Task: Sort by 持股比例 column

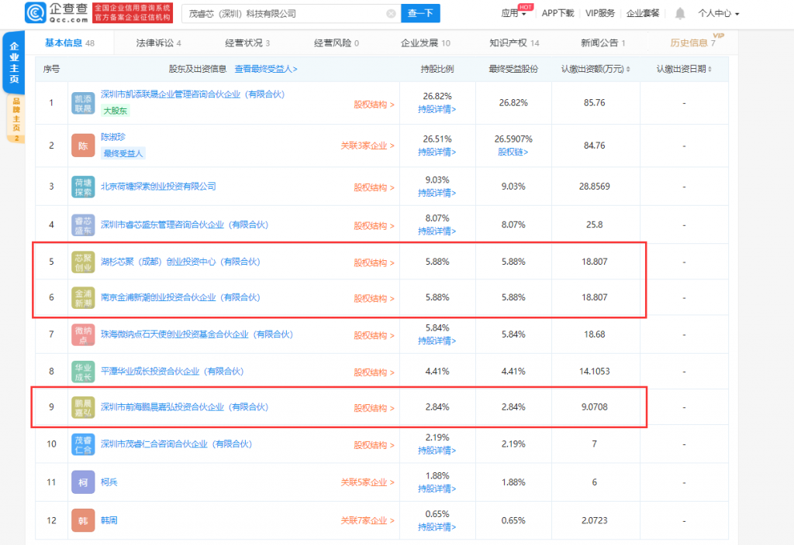Action: [437, 69]
